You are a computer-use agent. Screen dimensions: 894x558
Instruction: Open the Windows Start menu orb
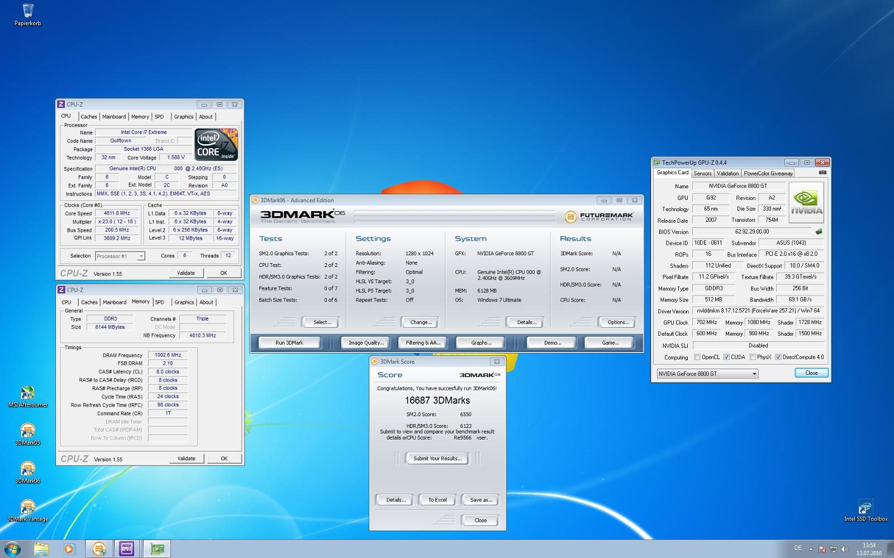click(x=12, y=549)
